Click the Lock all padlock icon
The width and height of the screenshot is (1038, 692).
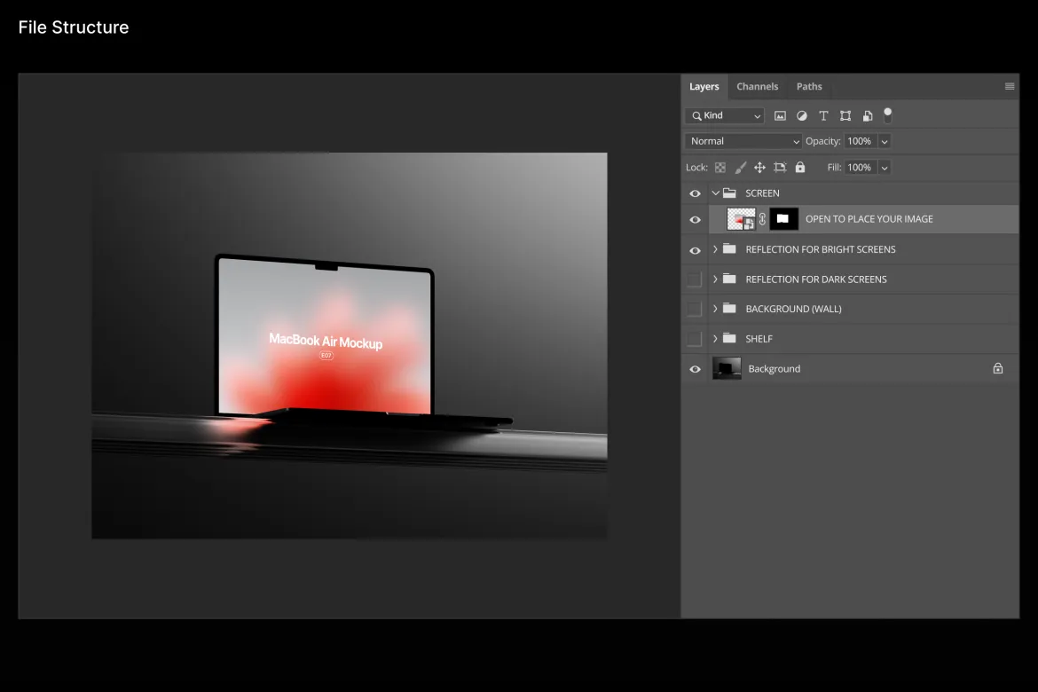point(800,168)
